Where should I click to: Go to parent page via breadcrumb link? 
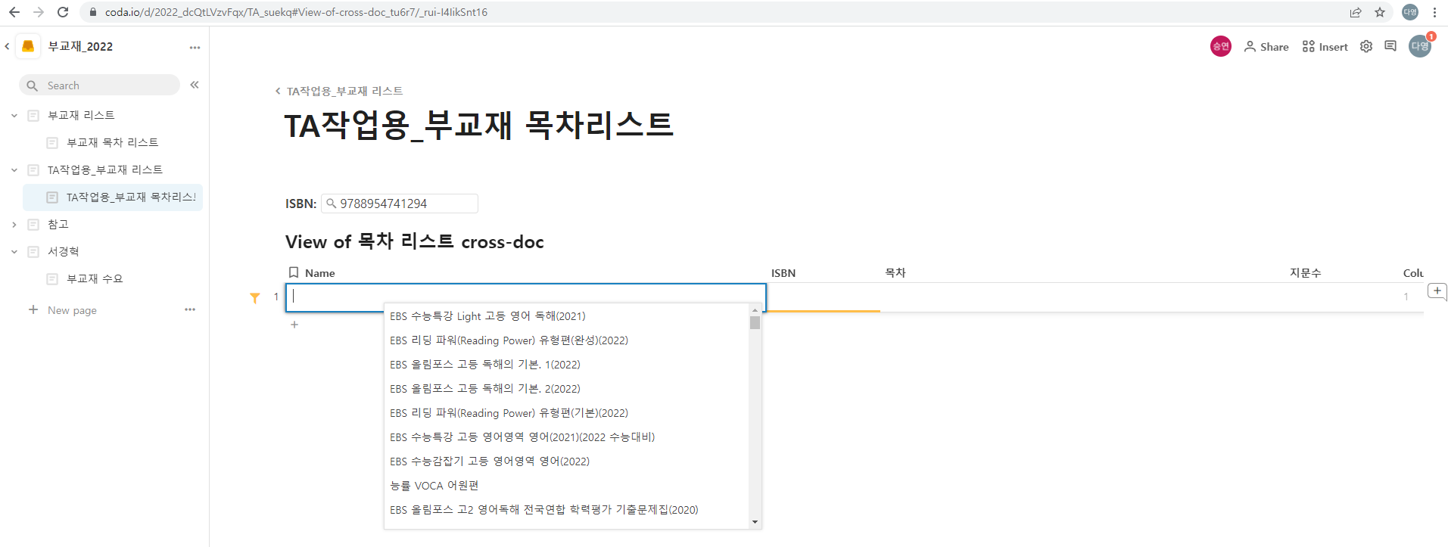click(x=344, y=91)
